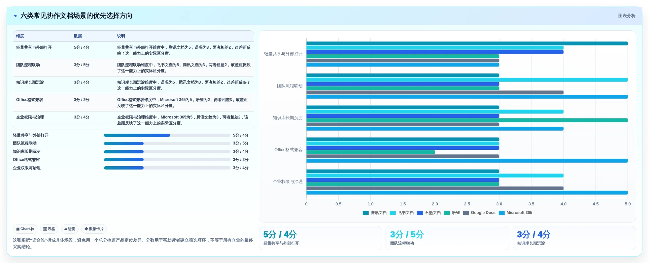Click the Microsoft 365 bar in Office格式兼容 group
Image resolution: width=649 pixels, height=263 pixels.
[467, 161]
